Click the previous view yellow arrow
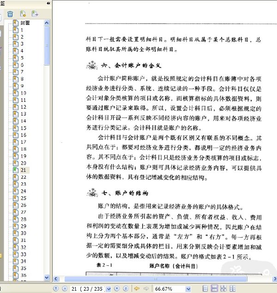Image resolution: width=277 pixels, height=293 pixels. point(137,288)
